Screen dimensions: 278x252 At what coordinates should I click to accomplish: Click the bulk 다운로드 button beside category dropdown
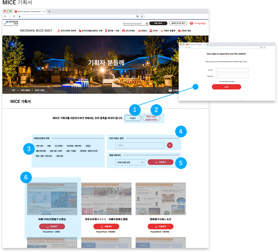(160, 162)
